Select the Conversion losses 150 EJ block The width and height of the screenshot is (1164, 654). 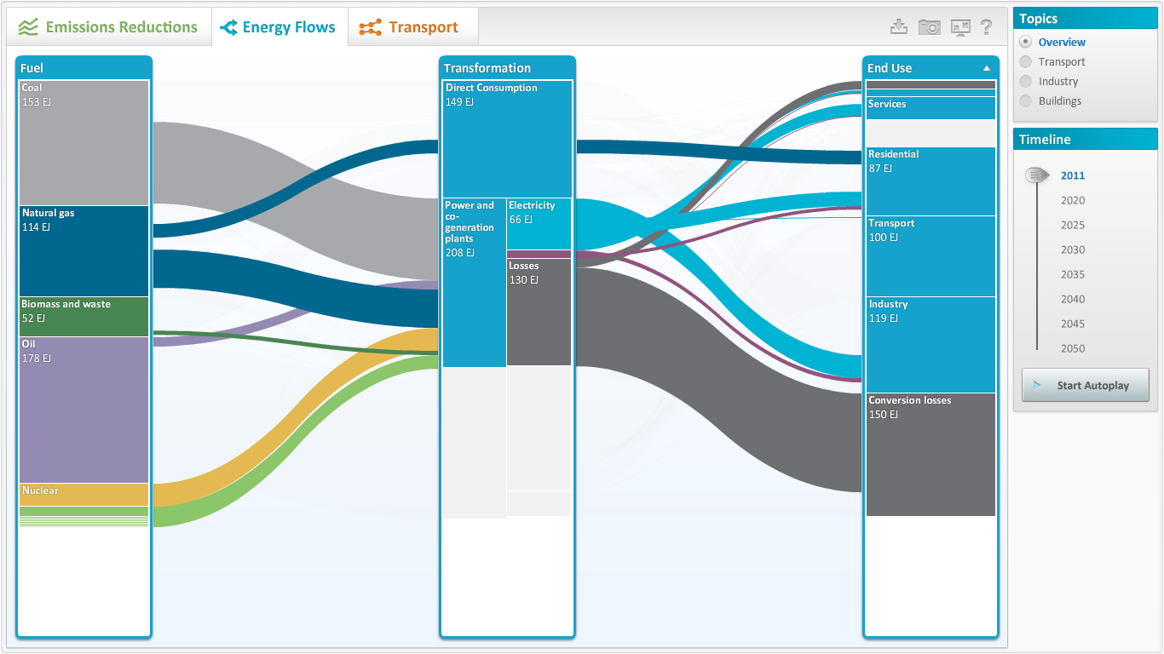[x=931, y=454]
